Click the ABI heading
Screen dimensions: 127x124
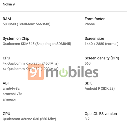(x=6, y=83)
